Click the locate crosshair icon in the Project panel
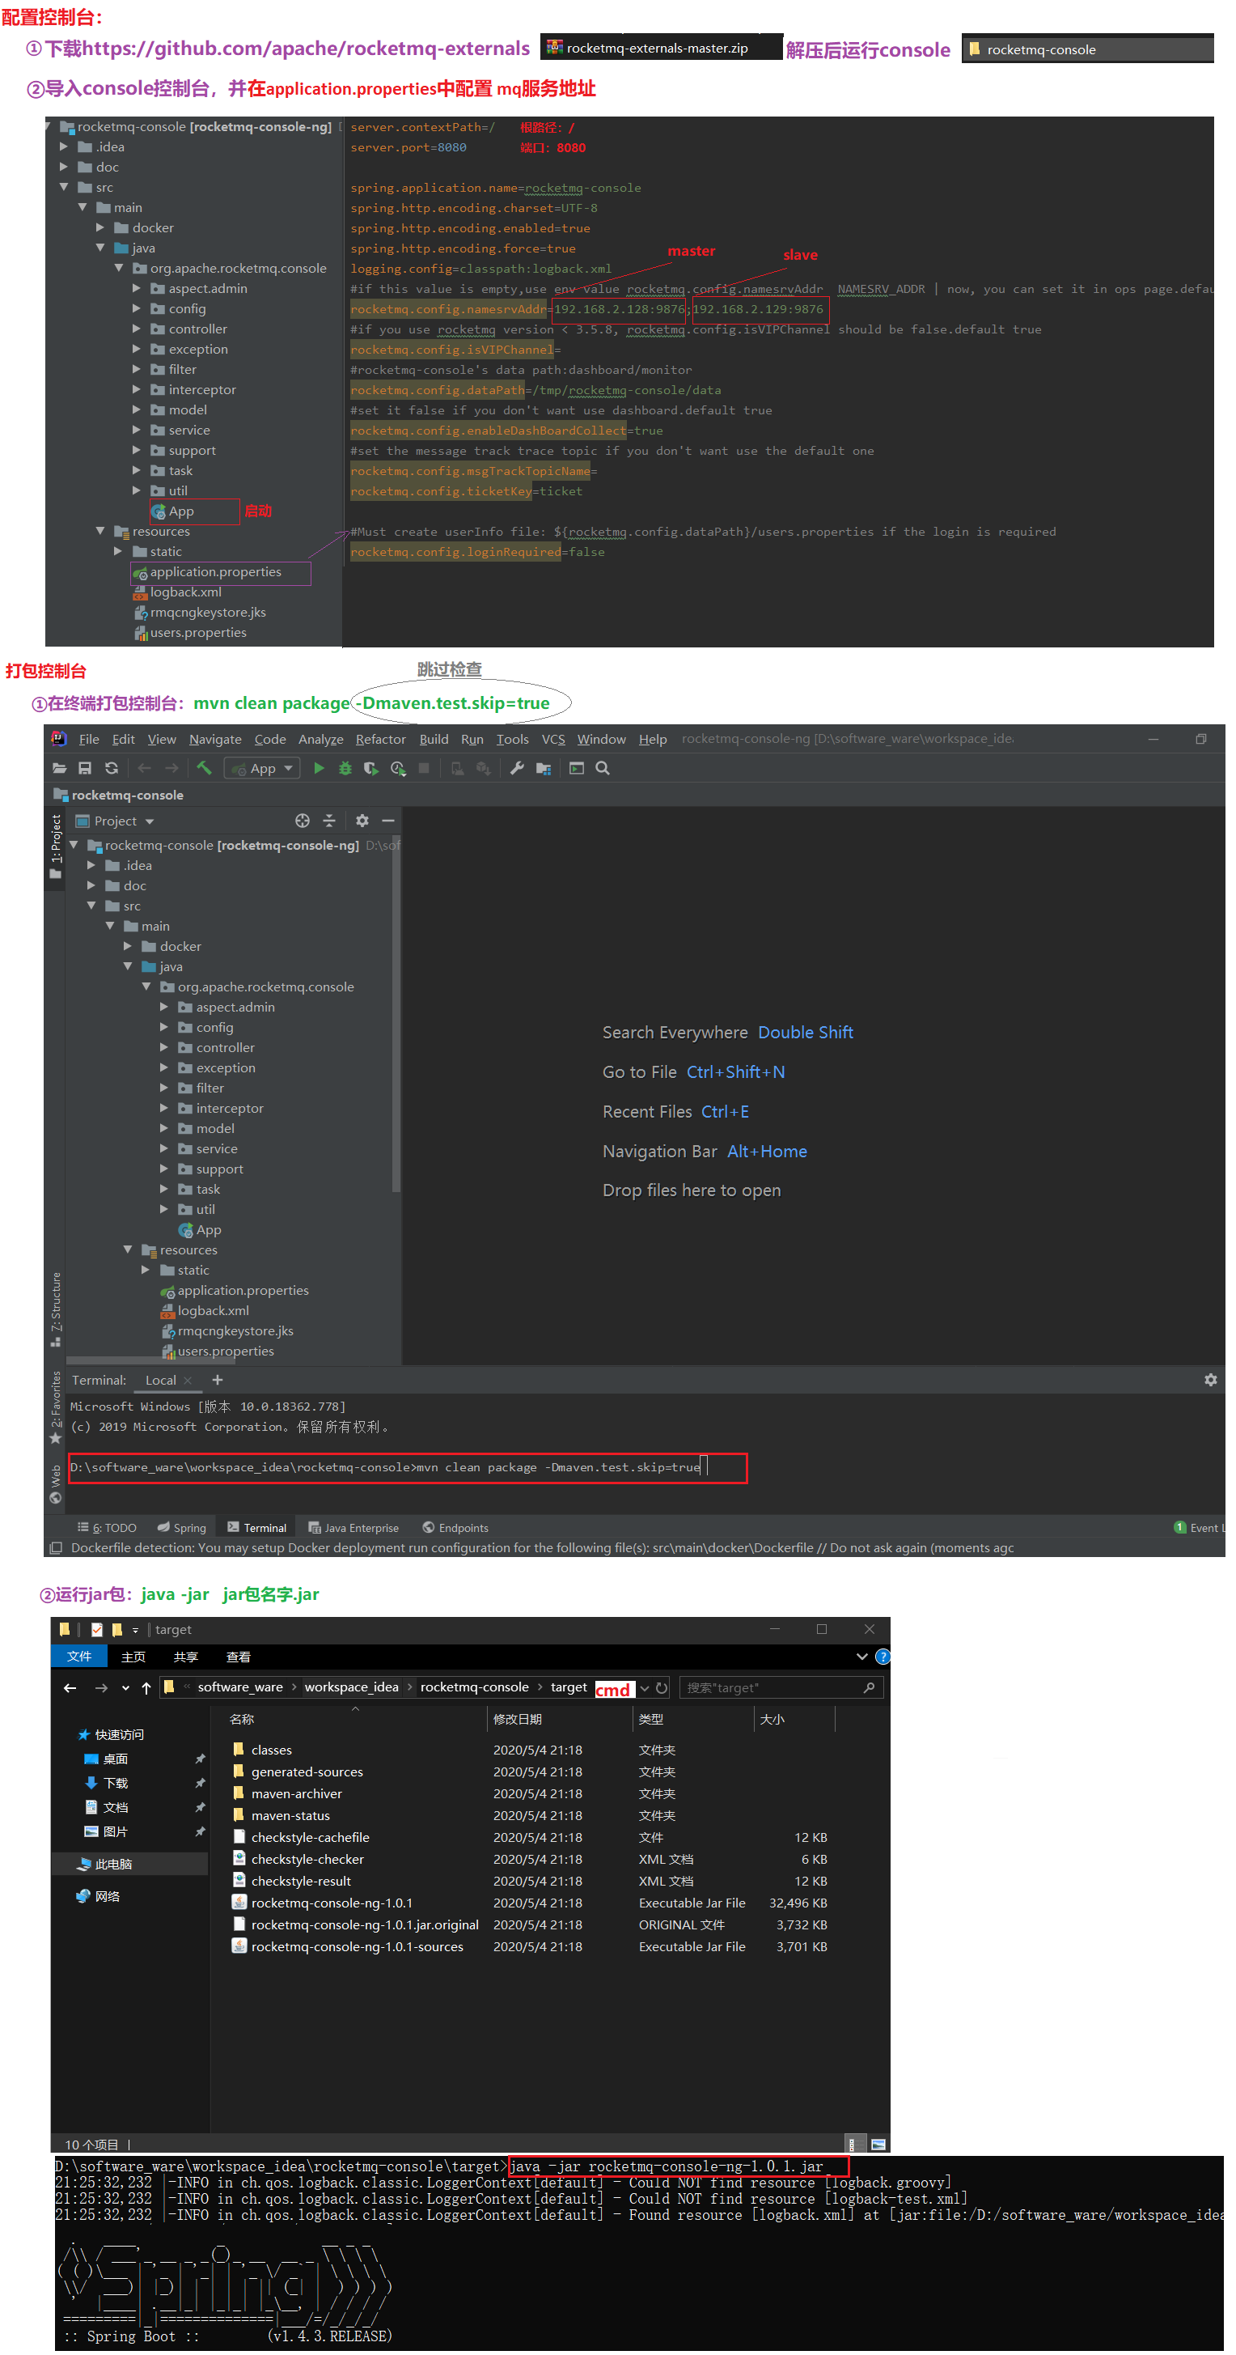 coord(303,821)
